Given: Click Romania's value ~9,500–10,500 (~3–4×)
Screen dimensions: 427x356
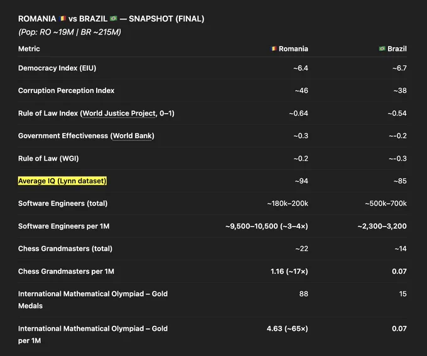Looking at the screenshot, I should point(267,226).
